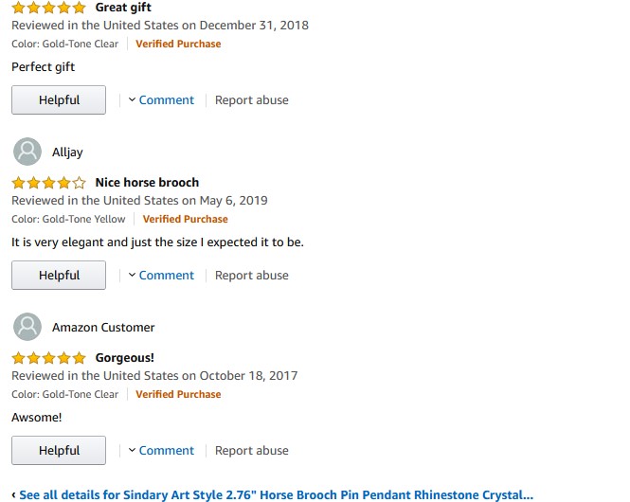Open the Great gift review title
630x502 pixels.
[x=123, y=8]
